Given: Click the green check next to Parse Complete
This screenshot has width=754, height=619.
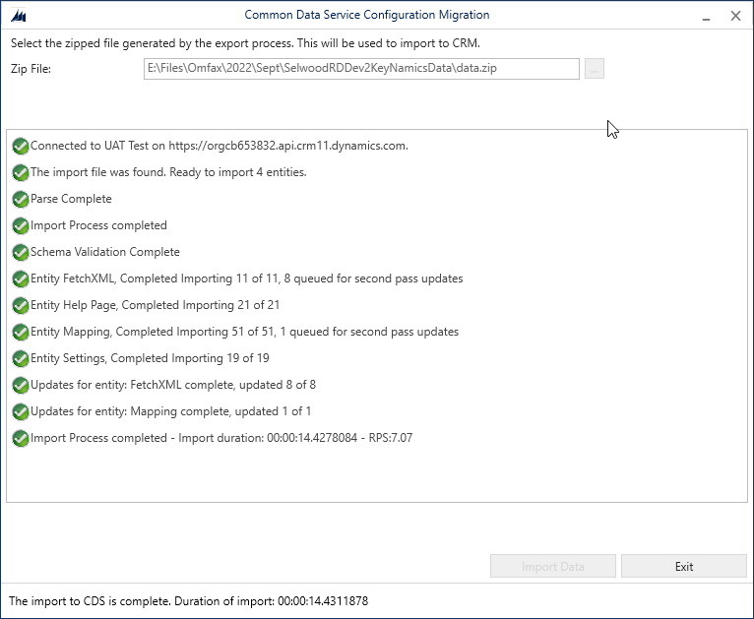Looking at the screenshot, I should (21, 199).
